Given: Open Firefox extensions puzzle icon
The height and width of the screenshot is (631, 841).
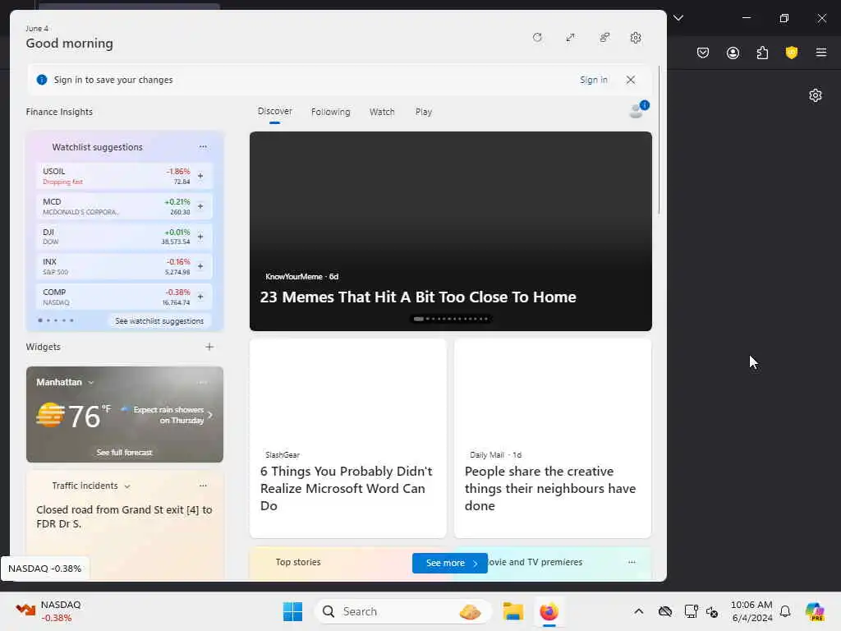Looking at the screenshot, I should 762,53.
